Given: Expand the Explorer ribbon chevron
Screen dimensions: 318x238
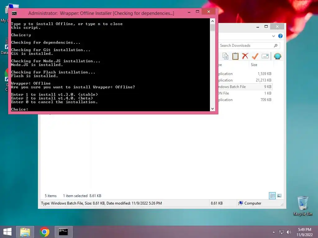Looking at the screenshot, I should click(273, 36).
